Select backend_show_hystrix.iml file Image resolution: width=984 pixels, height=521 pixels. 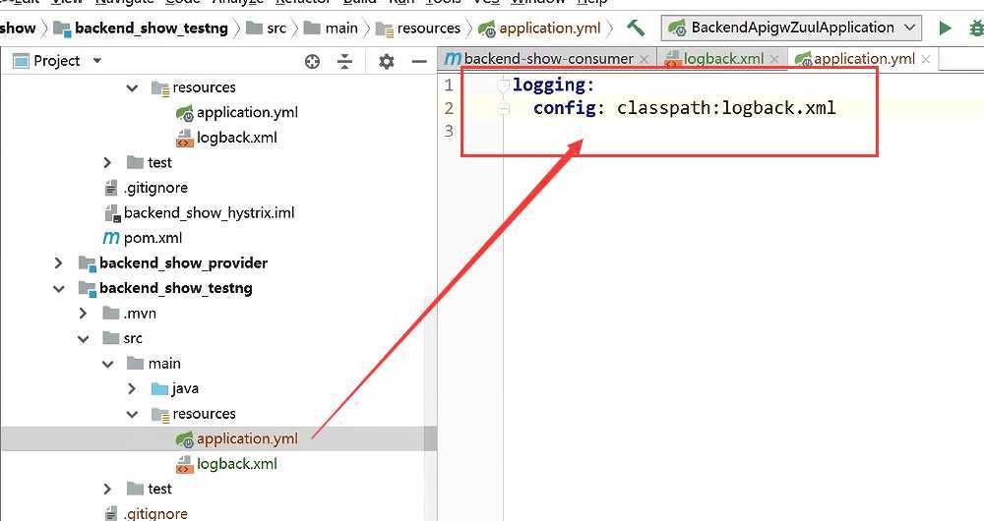(209, 213)
